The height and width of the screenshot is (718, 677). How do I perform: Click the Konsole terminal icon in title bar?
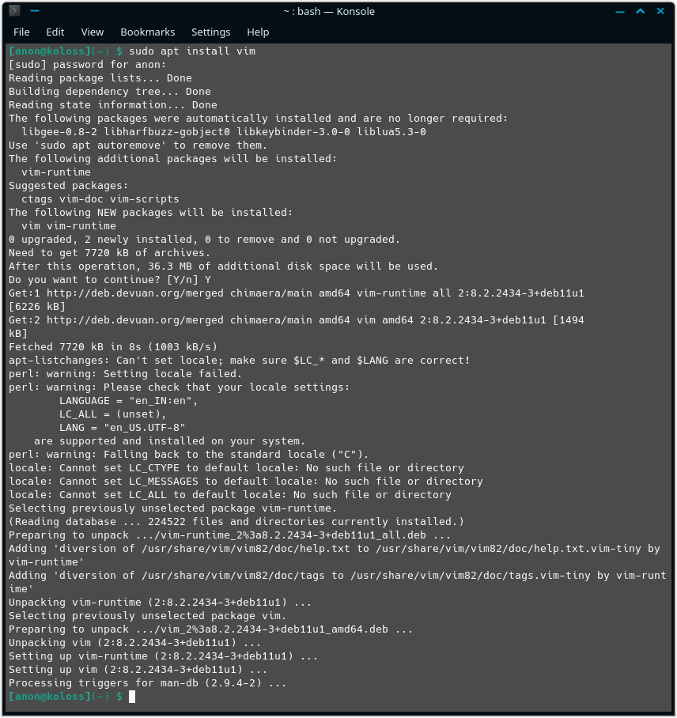[15, 10]
